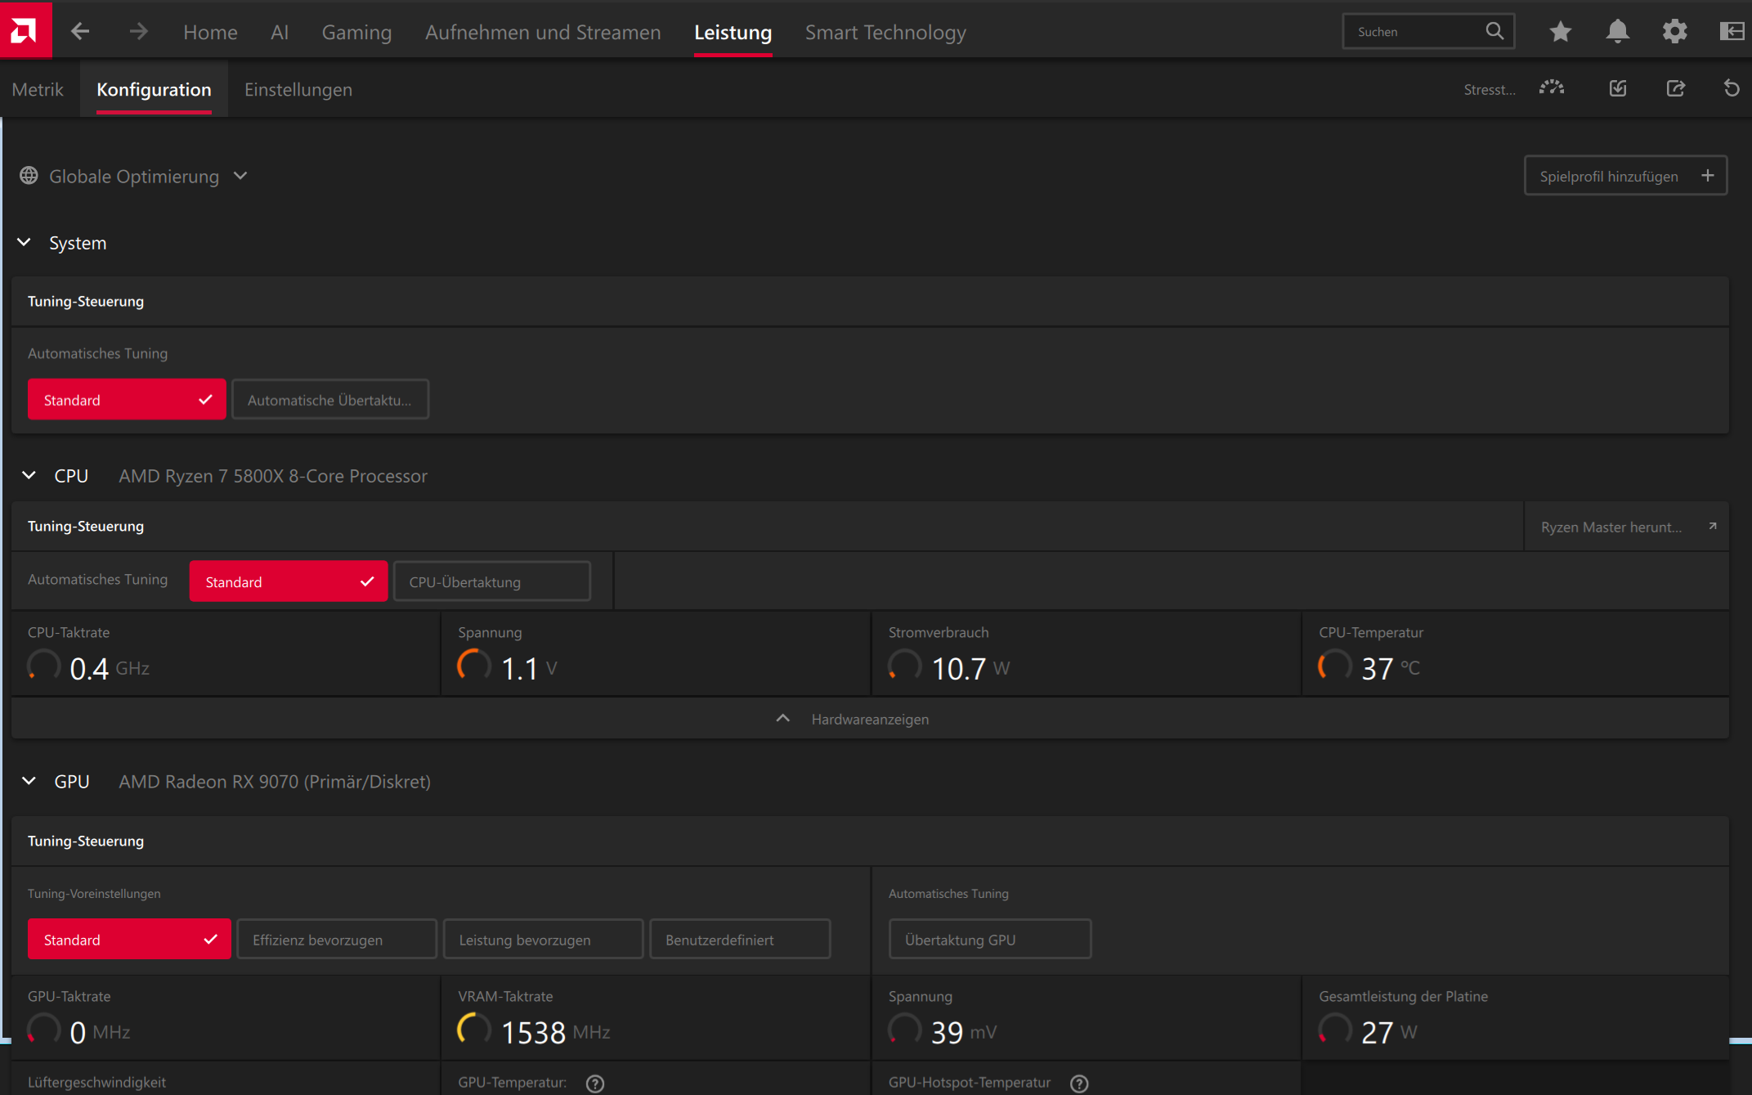Click the export profile share icon
The height and width of the screenshot is (1095, 1752).
pyautogui.click(x=1675, y=88)
